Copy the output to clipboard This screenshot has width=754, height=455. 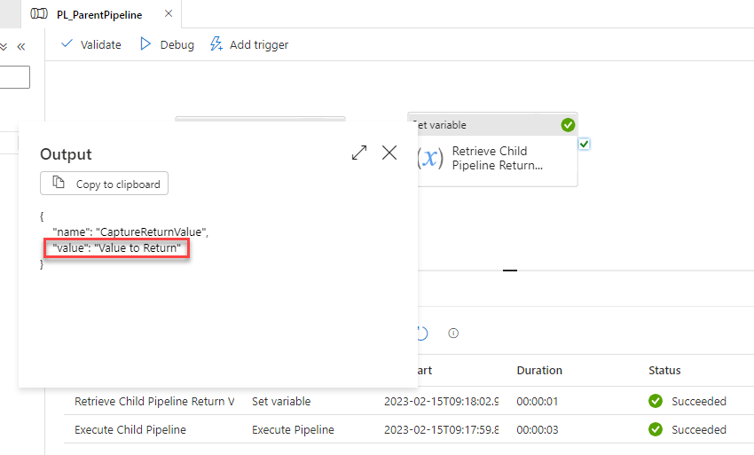[x=104, y=184]
